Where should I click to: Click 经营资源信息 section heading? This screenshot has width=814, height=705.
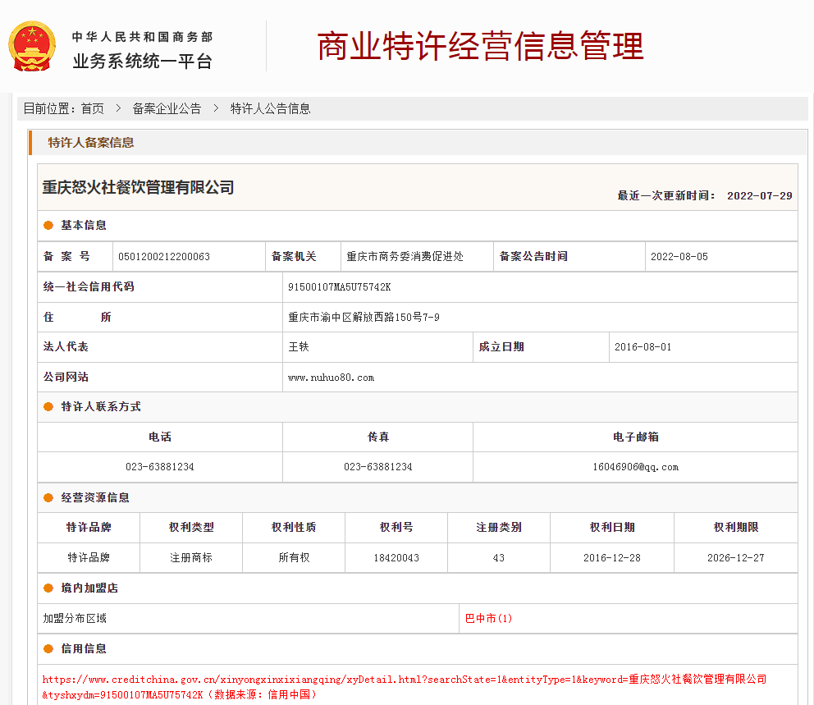click(95, 497)
